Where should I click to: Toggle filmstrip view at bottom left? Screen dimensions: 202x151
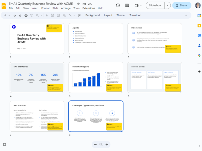coord(4,144)
